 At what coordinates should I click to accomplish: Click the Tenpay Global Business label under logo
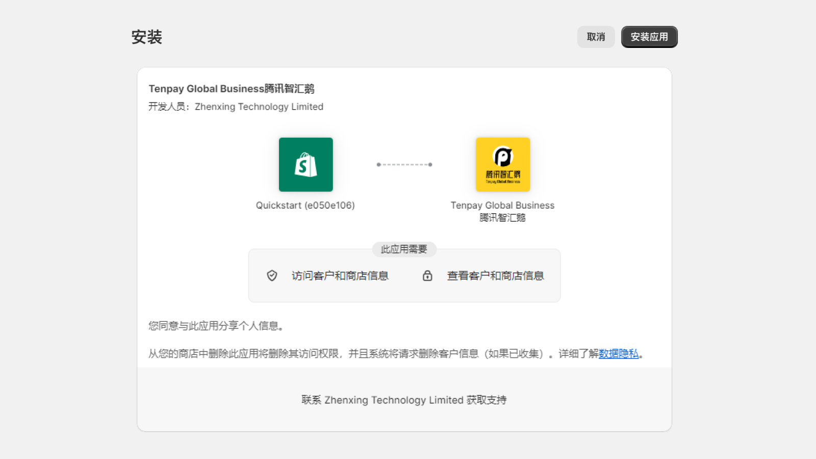point(502,211)
